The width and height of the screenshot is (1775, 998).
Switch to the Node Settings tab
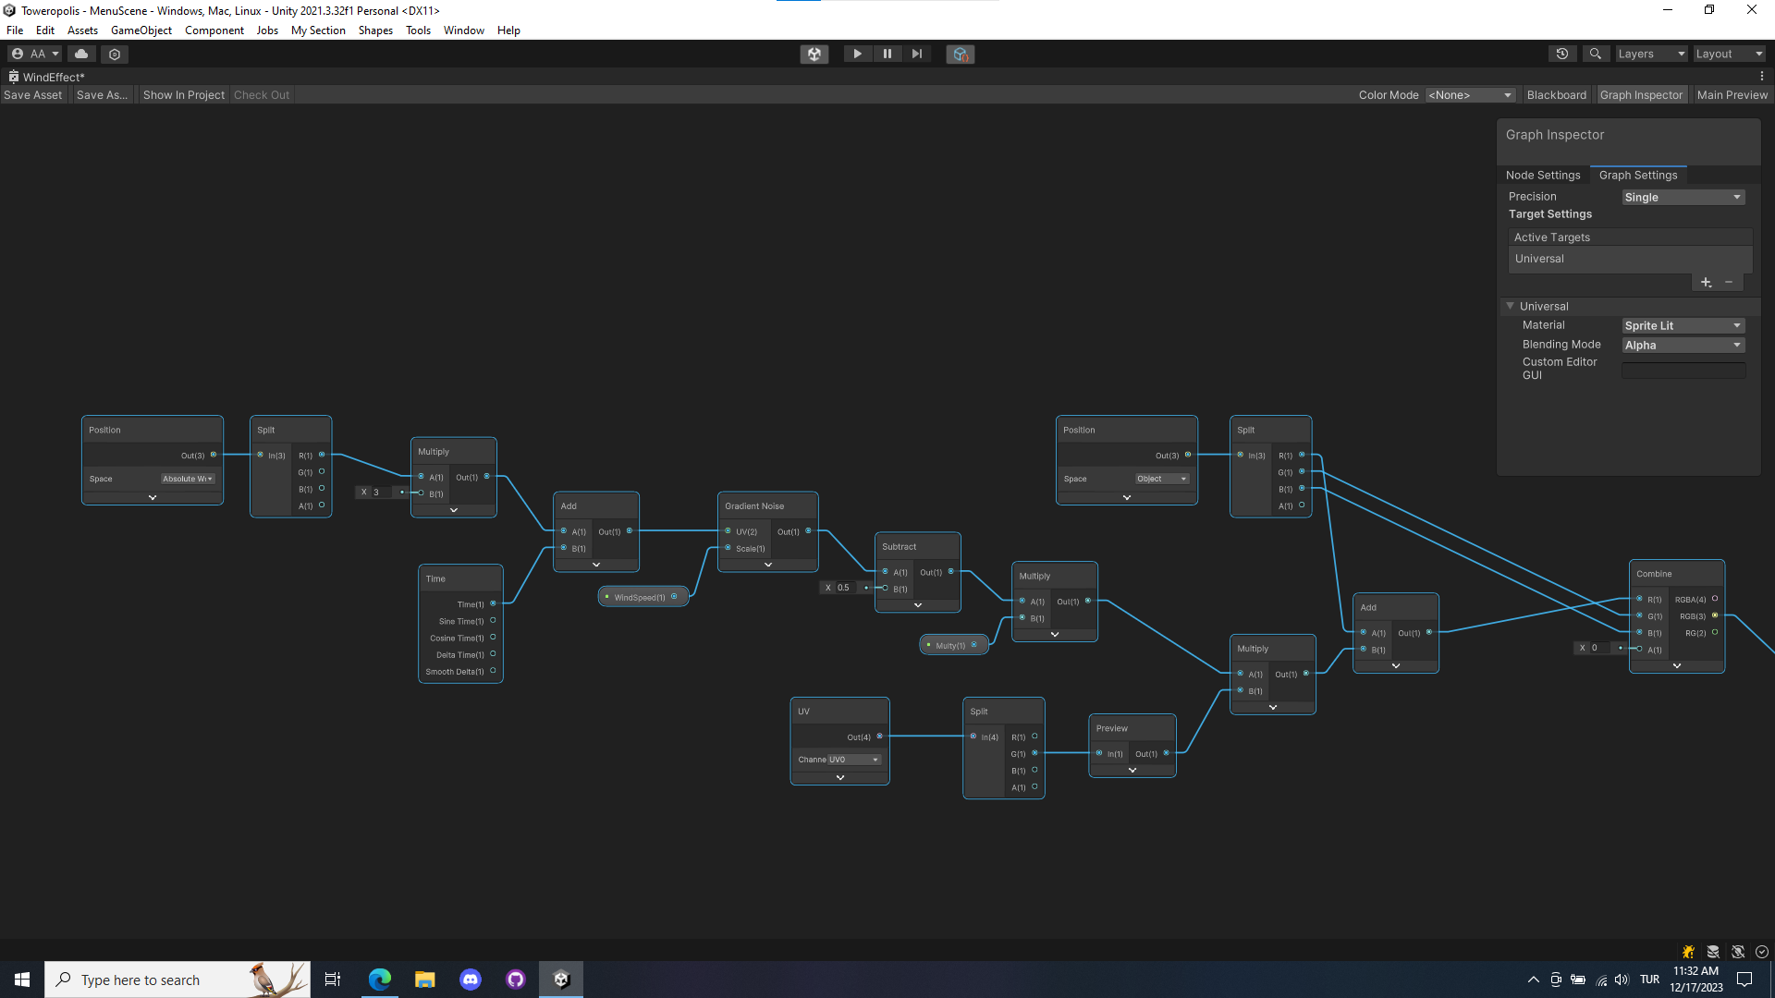point(1542,175)
